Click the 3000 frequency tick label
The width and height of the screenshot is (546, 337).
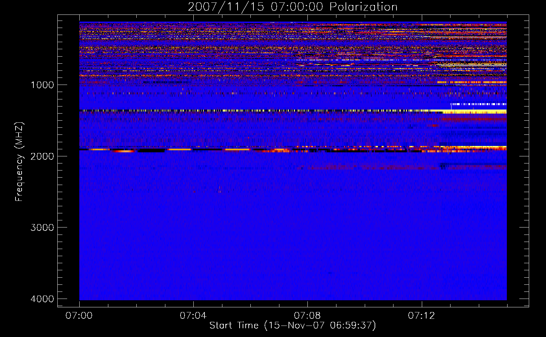pyautogui.click(x=42, y=227)
